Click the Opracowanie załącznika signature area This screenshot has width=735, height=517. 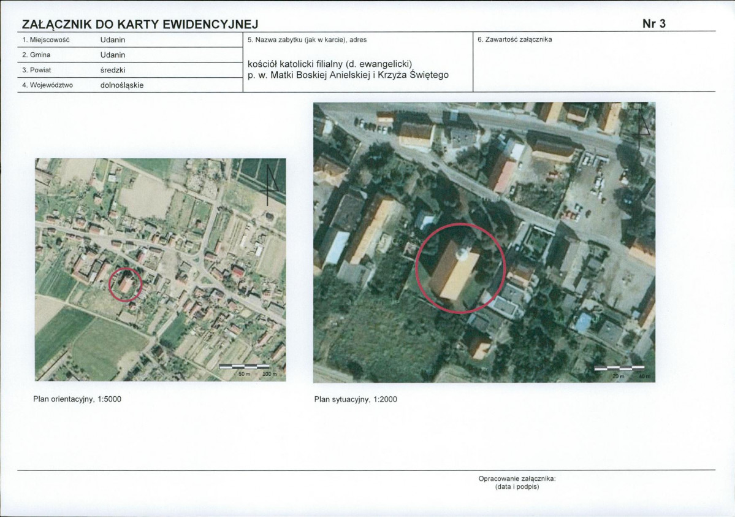pyautogui.click(x=517, y=483)
